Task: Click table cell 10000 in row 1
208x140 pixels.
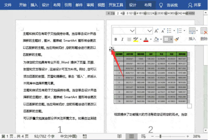Action: tap(140, 59)
